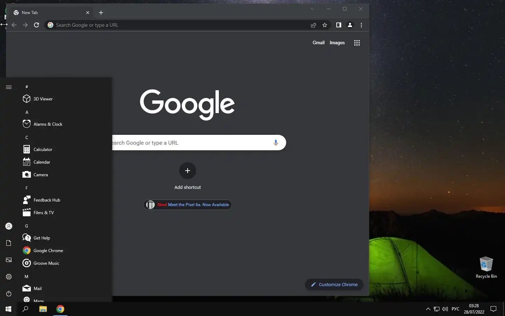Screen dimensions: 505x316
Task: Show hidden tray icons chevron
Action: 428,309
